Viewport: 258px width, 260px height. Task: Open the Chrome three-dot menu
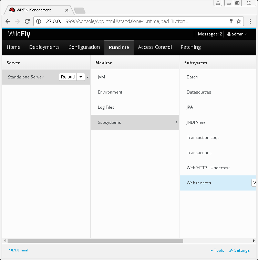pyautogui.click(x=250, y=21)
